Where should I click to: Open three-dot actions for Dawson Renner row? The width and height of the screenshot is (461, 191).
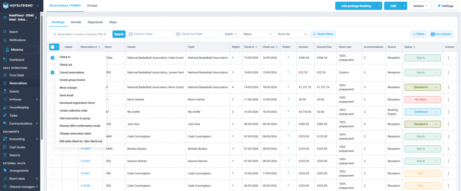[449, 161]
